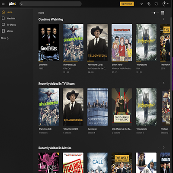Click 'Minimum Viable Product' episode text
The width and height of the screenshot is (173, 173).
[x=122, y=68]
